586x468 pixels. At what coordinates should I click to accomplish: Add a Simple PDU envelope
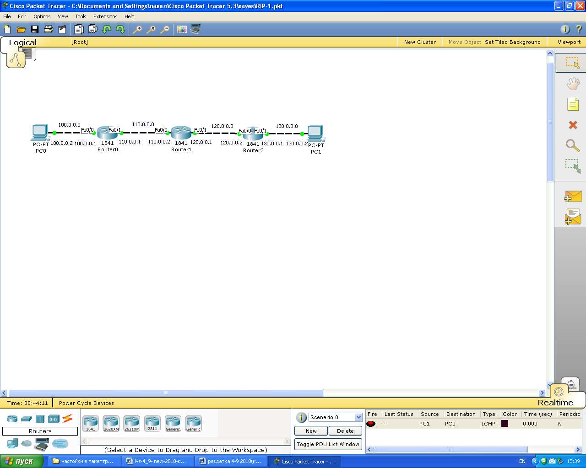(x=573, y=197)
